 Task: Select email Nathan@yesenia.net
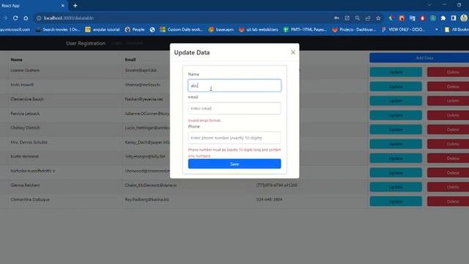click(144, 99)
